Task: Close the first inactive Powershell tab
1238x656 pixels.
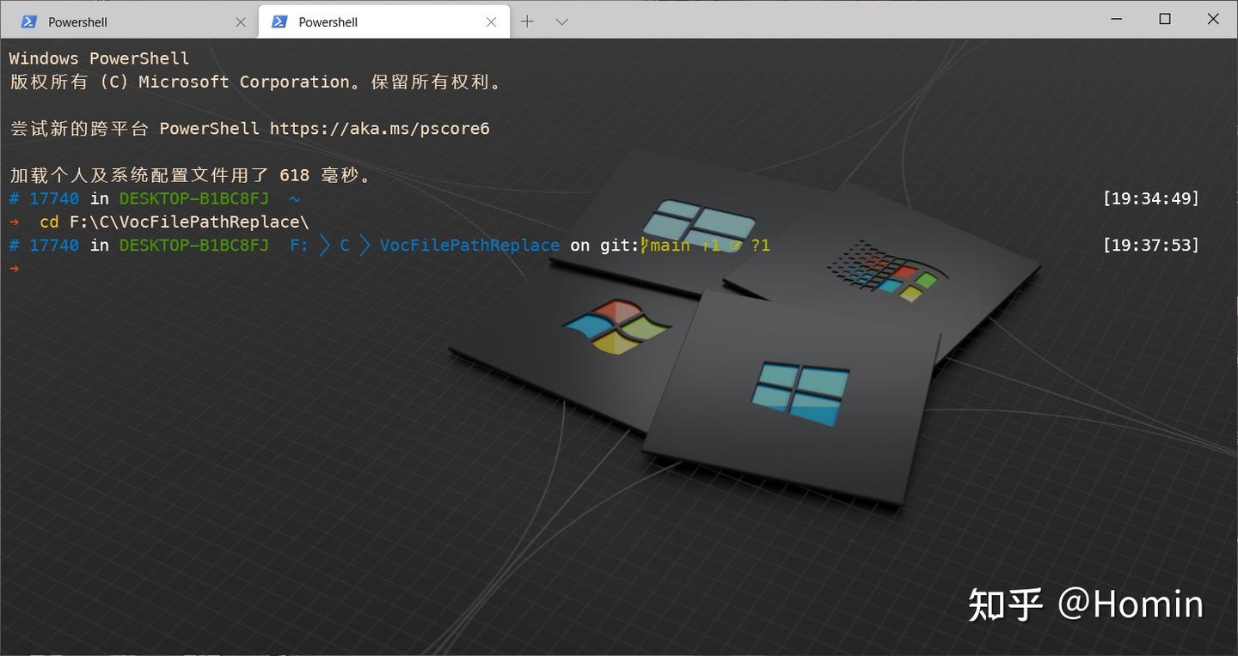Action: [241, 21]
